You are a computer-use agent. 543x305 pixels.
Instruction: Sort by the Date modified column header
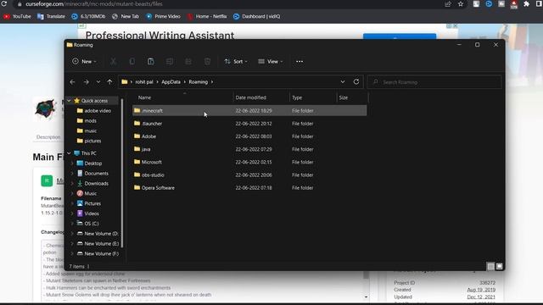(x=251, y=97)
